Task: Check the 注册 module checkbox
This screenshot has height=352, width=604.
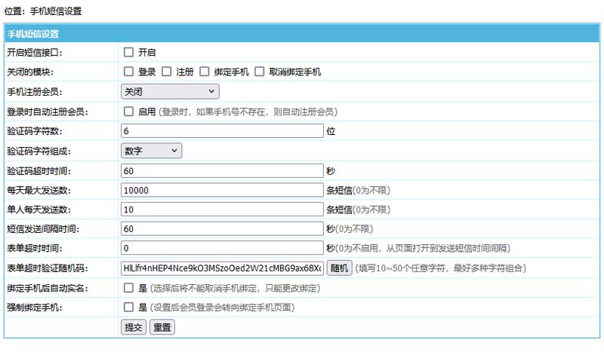Action: tap(167, 72)
